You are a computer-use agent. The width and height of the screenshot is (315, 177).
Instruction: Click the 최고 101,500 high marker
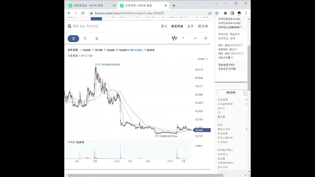coord(108,64)
